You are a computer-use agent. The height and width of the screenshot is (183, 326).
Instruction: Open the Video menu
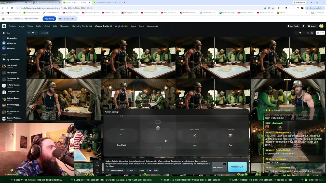30,26
